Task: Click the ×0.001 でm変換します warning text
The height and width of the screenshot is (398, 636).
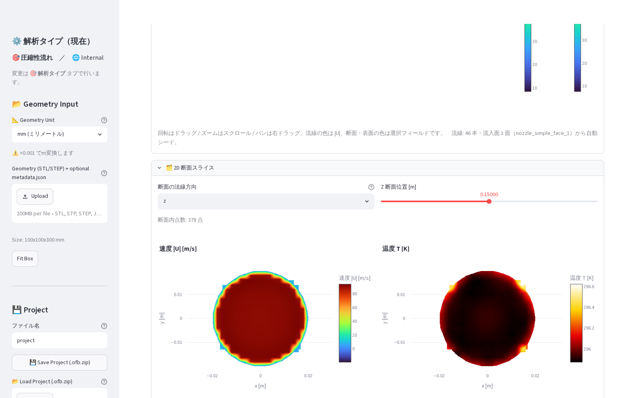Action: pos(43,153)
